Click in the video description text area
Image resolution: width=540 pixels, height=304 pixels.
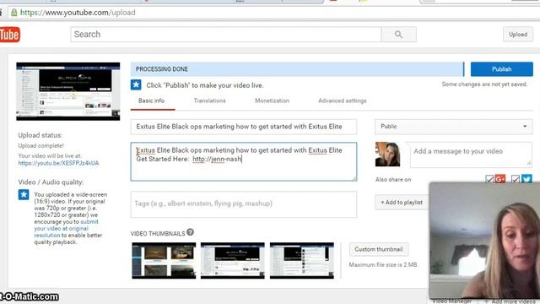tap(244, 161)
